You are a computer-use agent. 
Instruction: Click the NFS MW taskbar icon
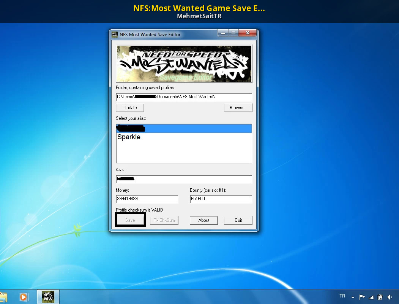click(48, 297)
